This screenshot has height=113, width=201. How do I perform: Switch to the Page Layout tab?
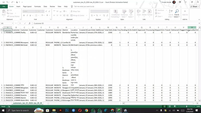point(27,6)
